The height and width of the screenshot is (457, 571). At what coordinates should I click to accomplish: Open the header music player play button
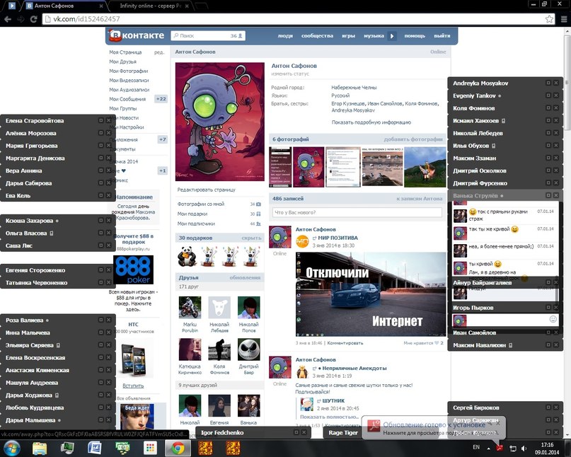(392, 35)
